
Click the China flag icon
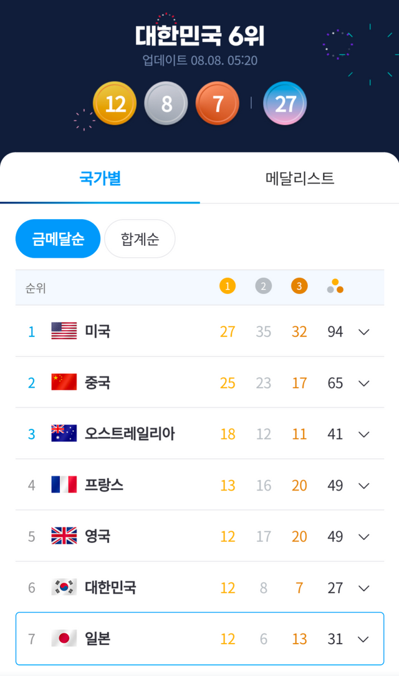(64, 382)
